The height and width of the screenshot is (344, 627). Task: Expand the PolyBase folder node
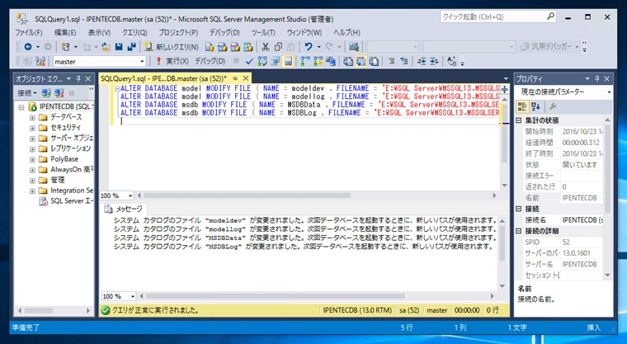(32, 159)
